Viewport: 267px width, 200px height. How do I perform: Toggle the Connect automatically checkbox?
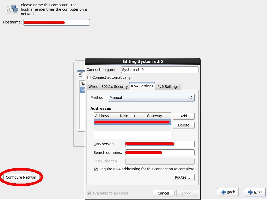click(x=89, y=78)
